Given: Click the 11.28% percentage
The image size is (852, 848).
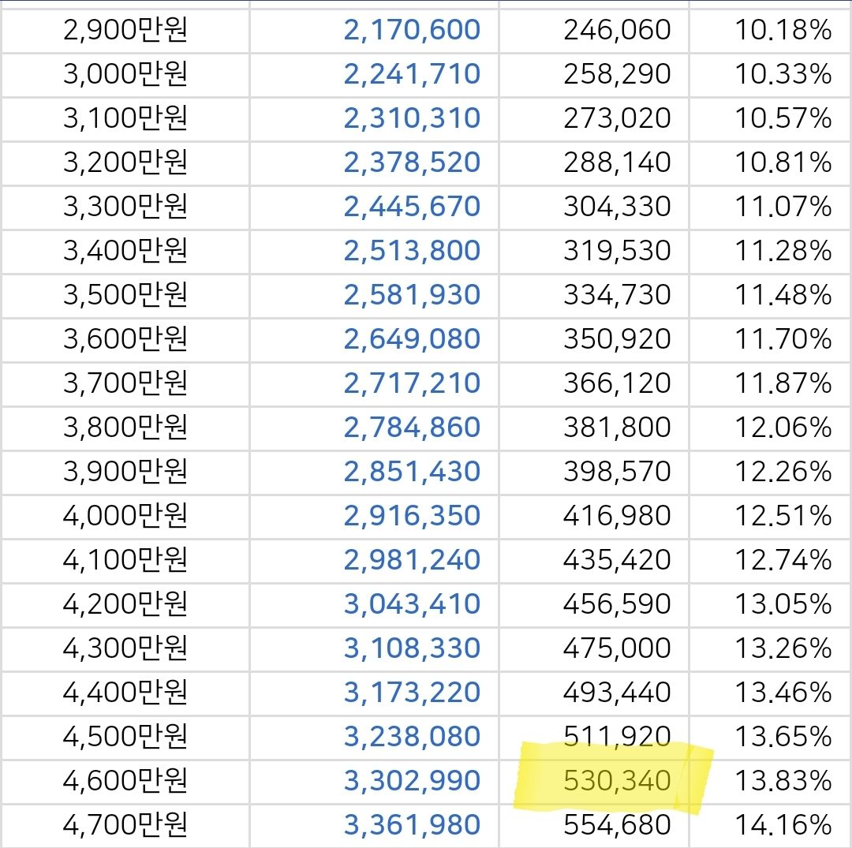Looking at the screenshot, I should click(x=783, y=250).
